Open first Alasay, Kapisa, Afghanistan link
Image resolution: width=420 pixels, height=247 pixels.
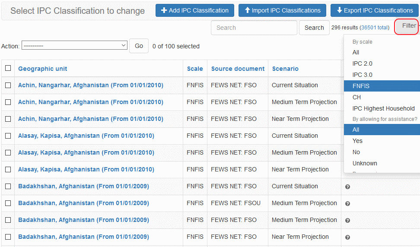pyautogui.click(x=86, y=136)
